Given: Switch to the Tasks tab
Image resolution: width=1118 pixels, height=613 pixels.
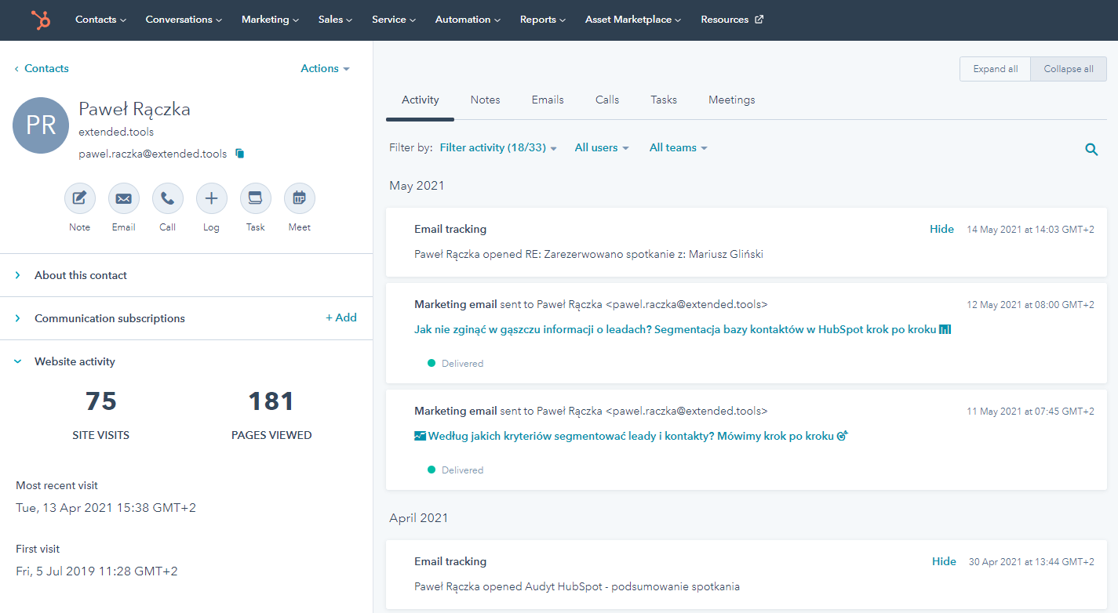Looking at the screenshot, I should (x=664, y=100).
